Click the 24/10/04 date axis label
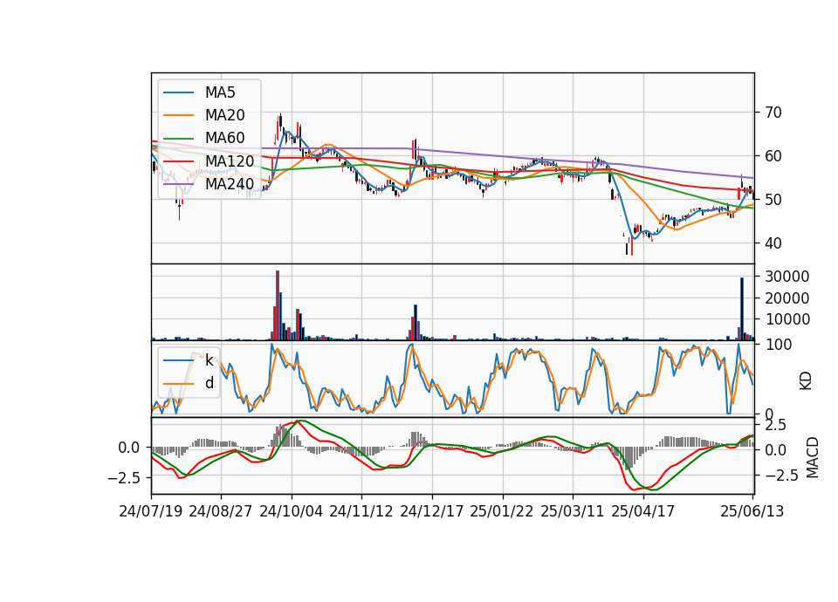 292,511
